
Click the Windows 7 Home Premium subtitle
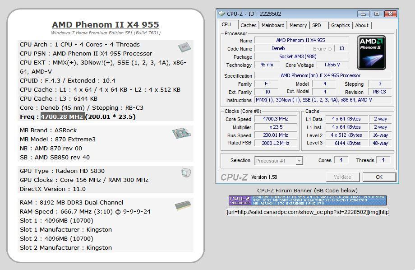pyautogui.click(x=106, y=33)
